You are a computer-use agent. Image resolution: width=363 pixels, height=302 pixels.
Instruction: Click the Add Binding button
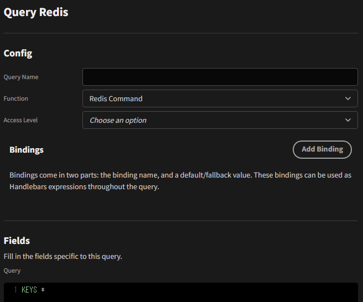(x=322, y=149)
